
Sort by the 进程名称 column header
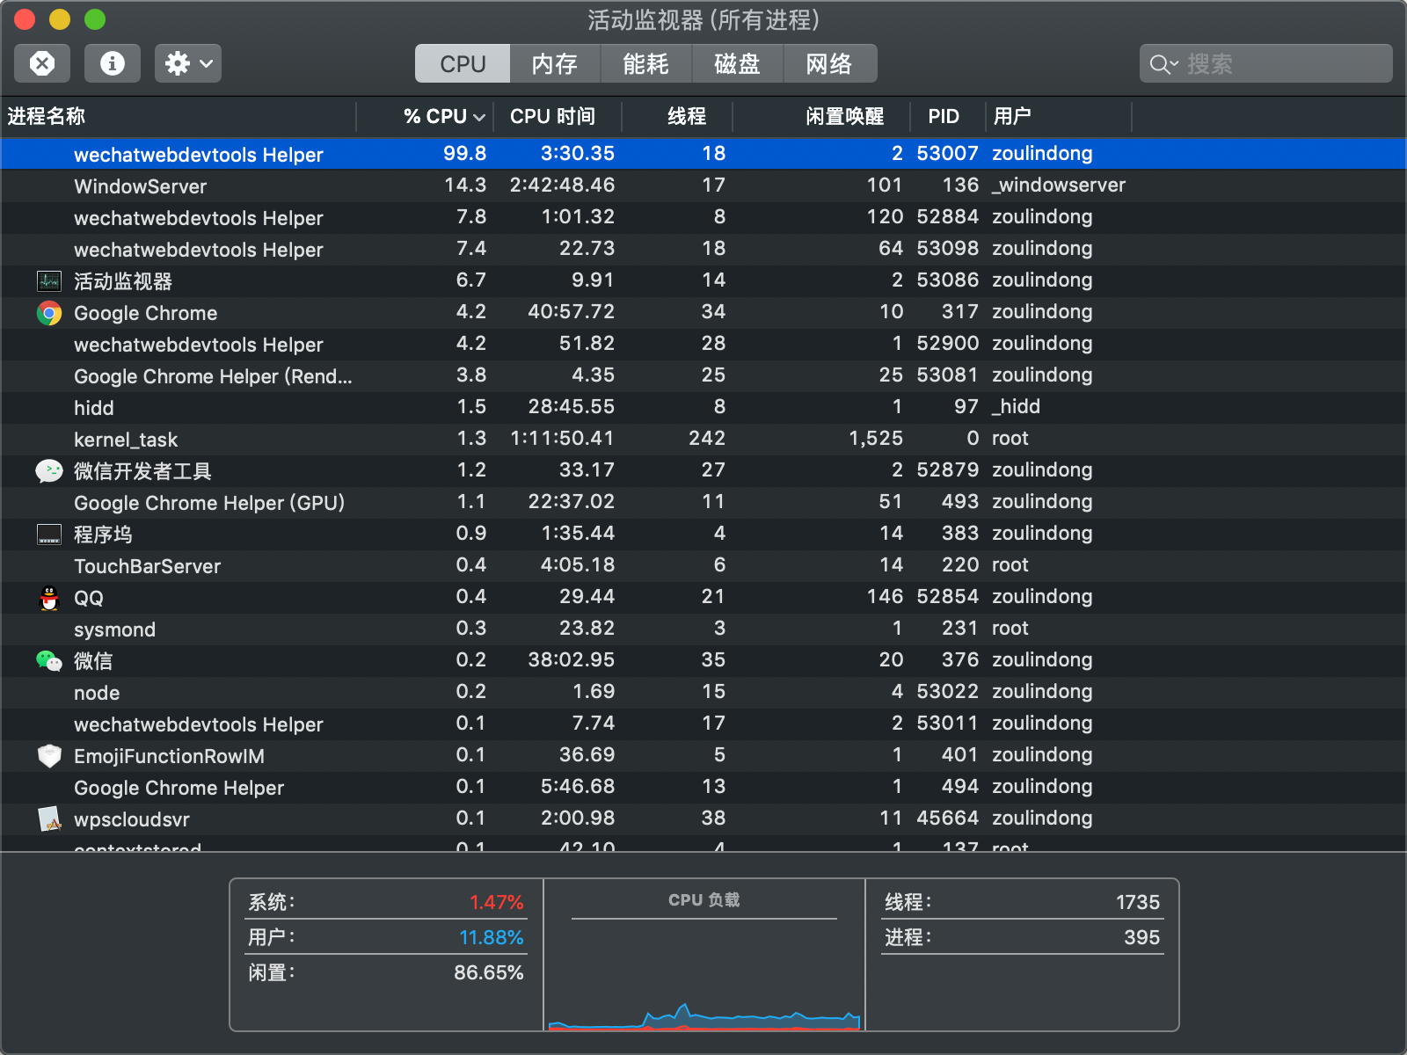(179, 116)
